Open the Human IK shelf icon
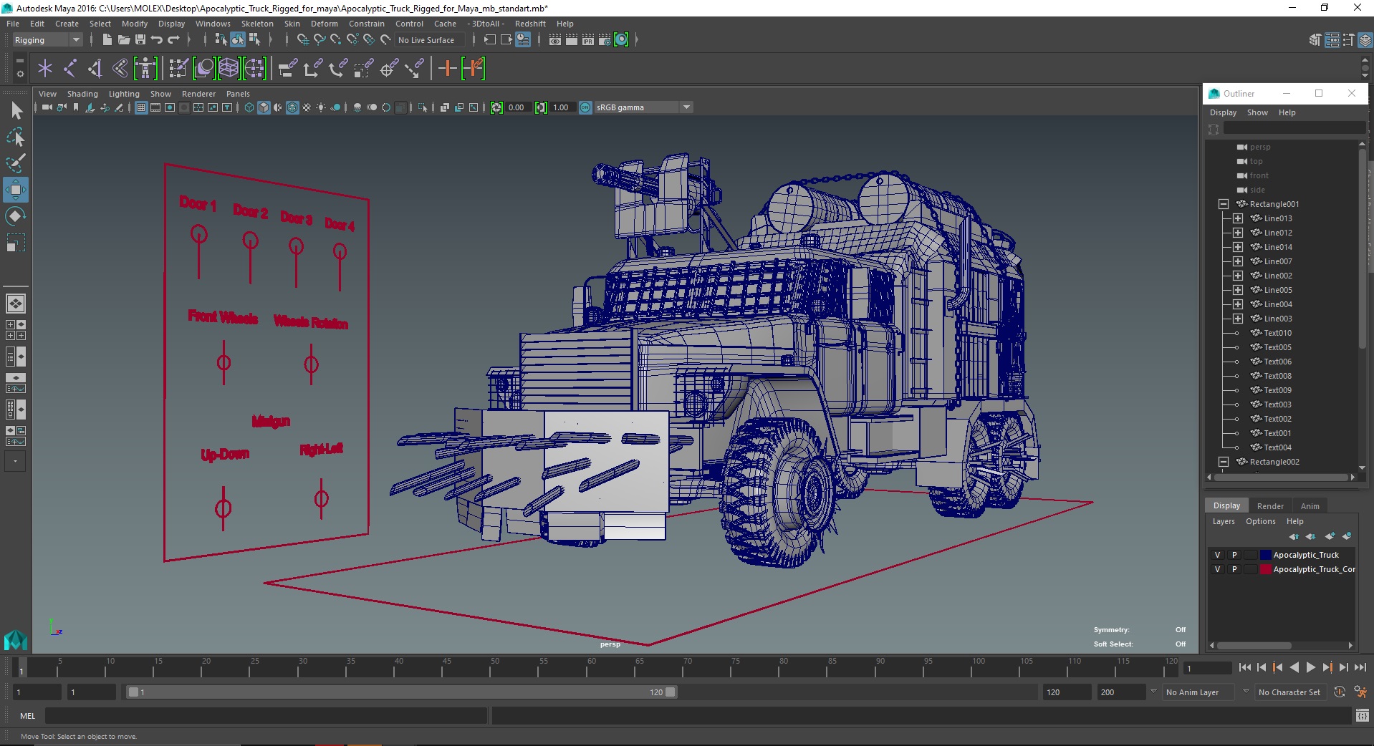 (145, 69)
